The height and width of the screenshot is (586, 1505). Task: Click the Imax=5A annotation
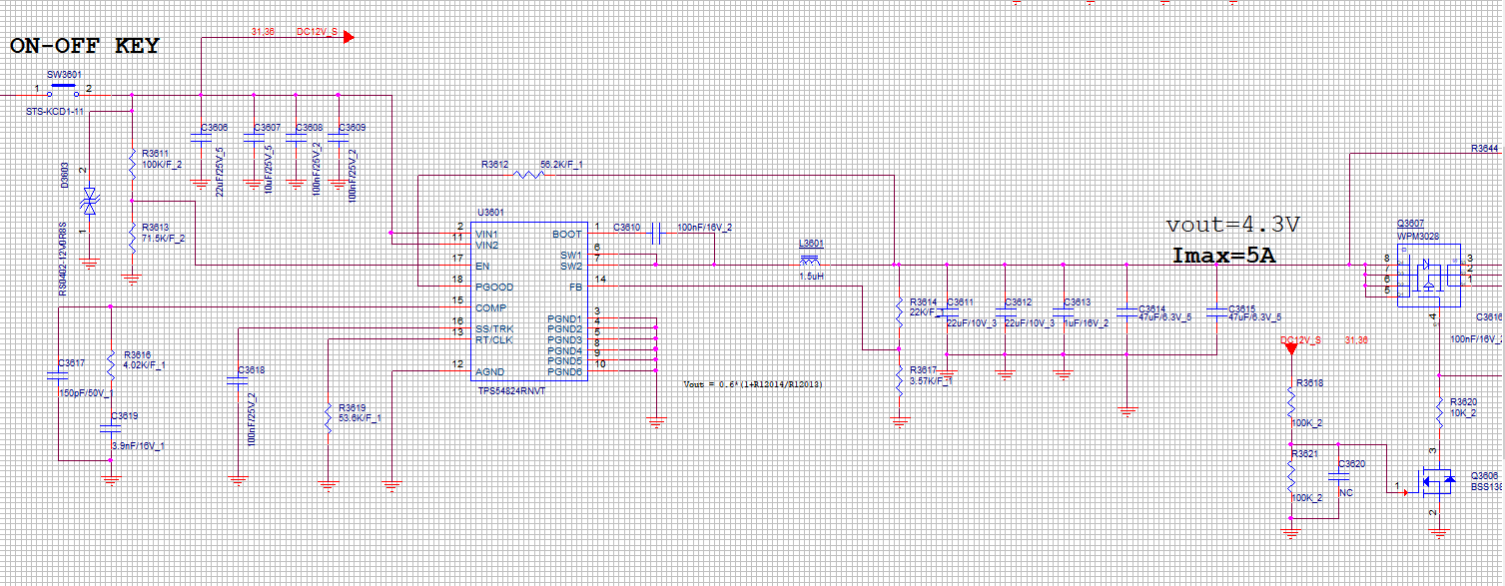click(x=1224, y=257)
